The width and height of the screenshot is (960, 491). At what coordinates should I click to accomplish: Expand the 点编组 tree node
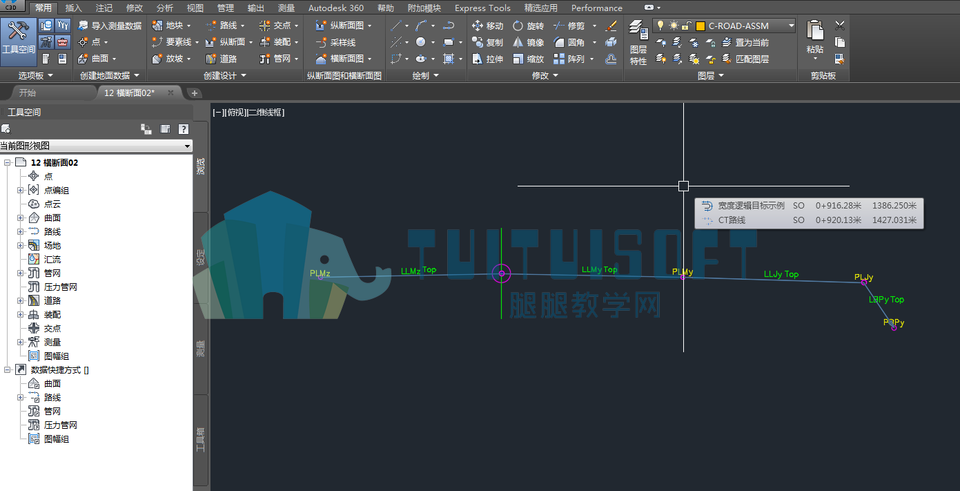coord(21,190)
